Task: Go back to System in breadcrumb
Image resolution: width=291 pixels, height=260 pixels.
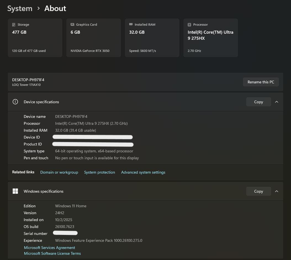Action: coord(20,9)
